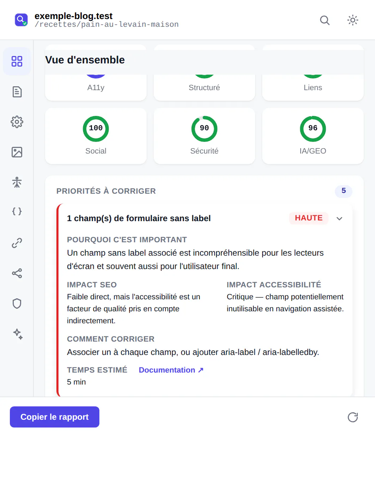Open the images icon in sidebar
The width and height of the screenshot is (375, 493).
tap(17, 152)
